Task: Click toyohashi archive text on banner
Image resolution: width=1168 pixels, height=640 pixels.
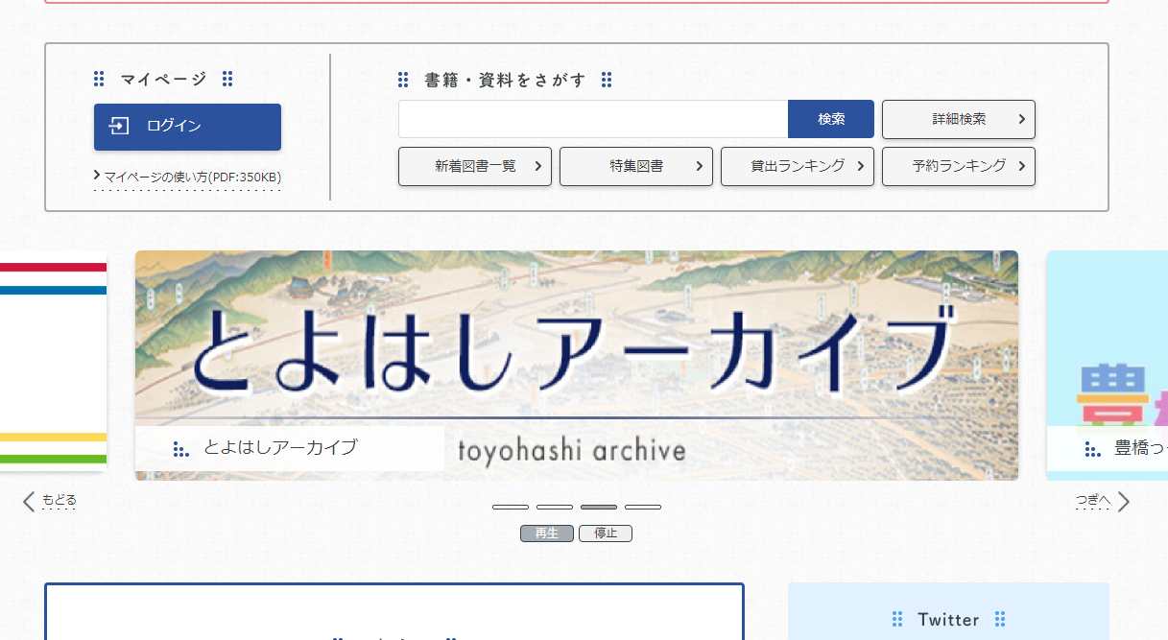Action: click(x=572, y=451)
